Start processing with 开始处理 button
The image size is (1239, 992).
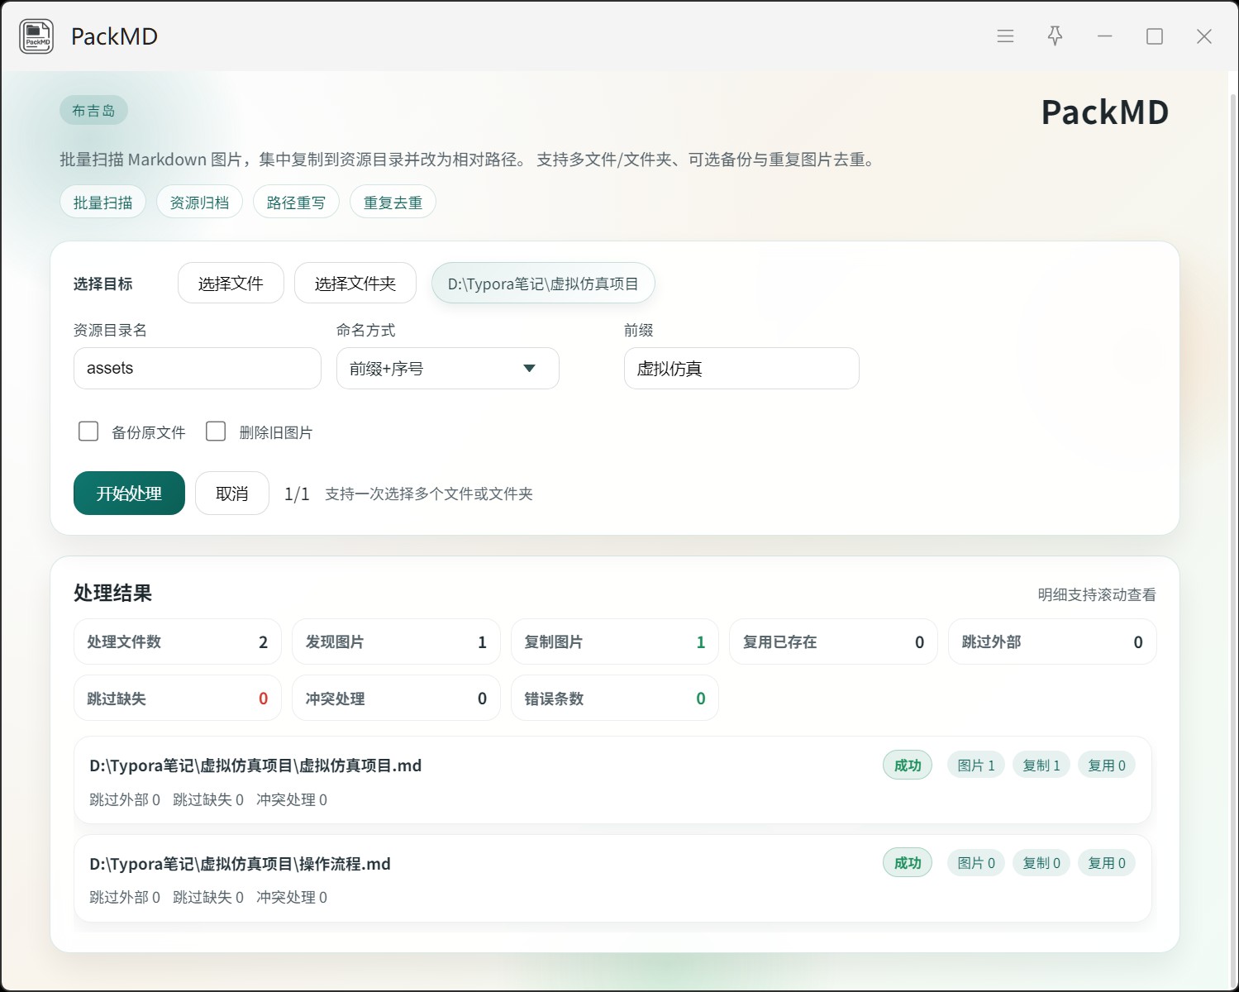pos(129,494)
